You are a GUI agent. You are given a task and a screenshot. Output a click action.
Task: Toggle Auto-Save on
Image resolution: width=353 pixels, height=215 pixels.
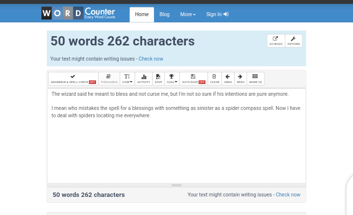[193, 79]
